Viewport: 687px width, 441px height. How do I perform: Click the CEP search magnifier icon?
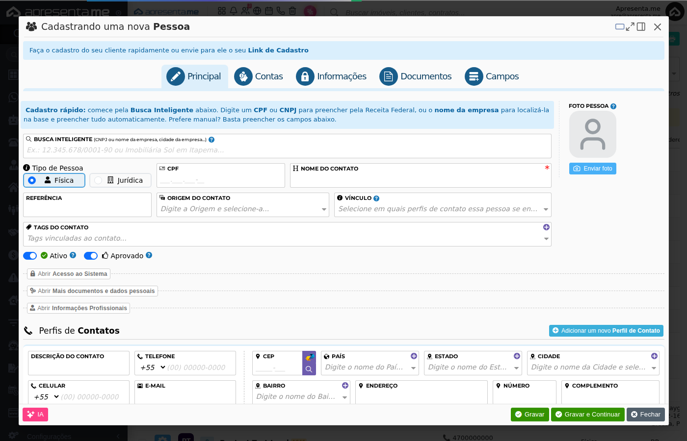(x=309, y=369)
